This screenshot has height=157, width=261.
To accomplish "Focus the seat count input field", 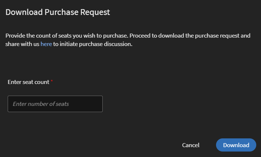I will tap(55, 104).
